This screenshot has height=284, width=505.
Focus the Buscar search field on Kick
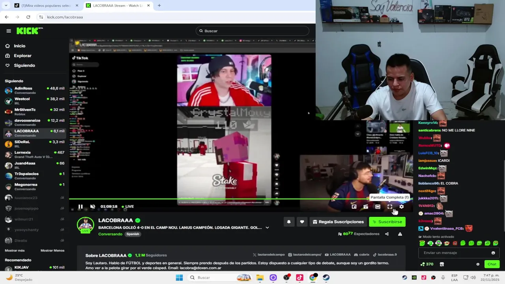tap(252, 31)
